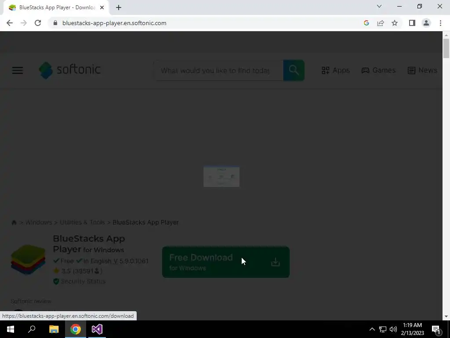Open the volume tray icon
This screenshot has width=450, height=338.
393,329
